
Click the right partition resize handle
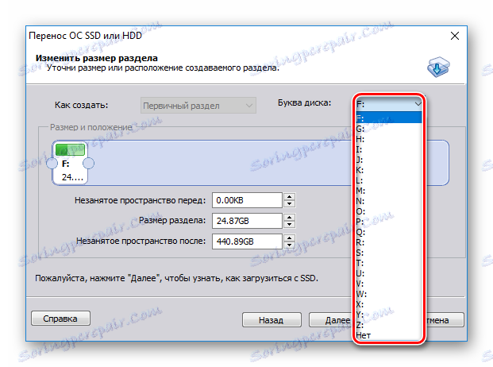88,164
